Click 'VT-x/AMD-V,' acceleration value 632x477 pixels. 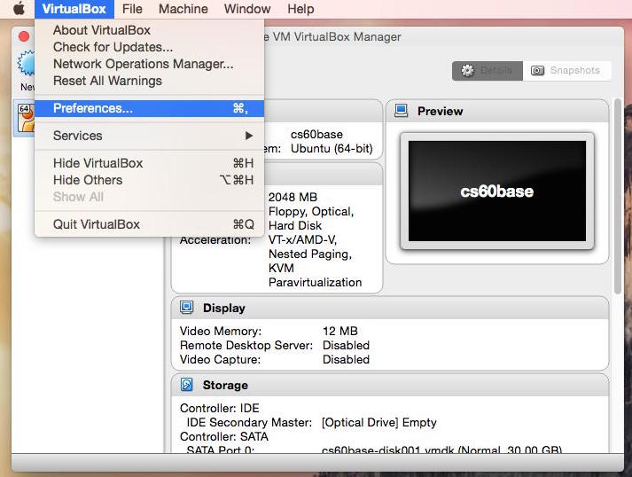(x=302, y=240)
